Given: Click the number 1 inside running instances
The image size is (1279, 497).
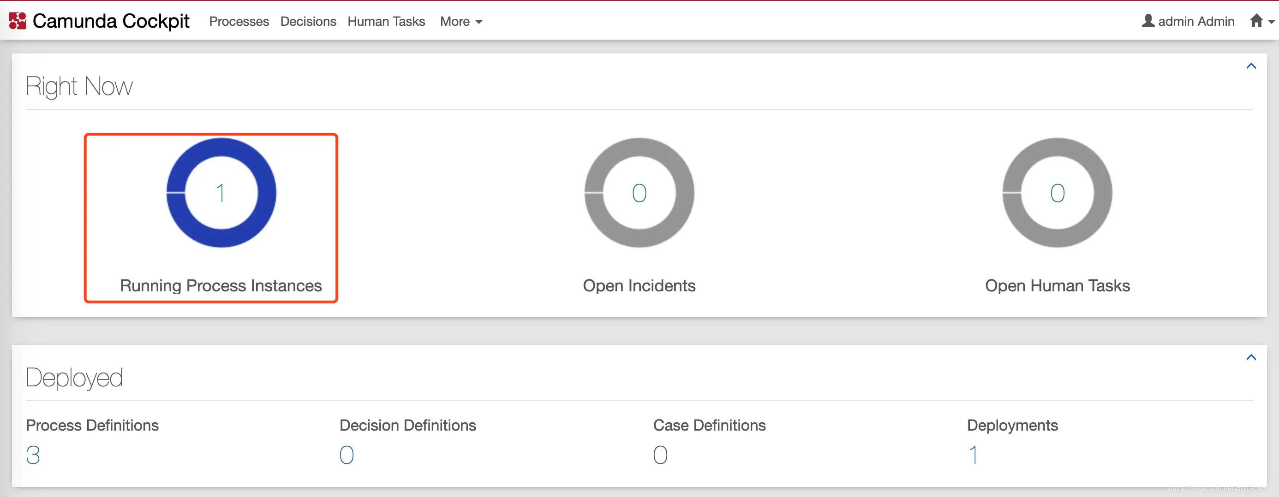Looking at the screenshot, I should [221, 193].
